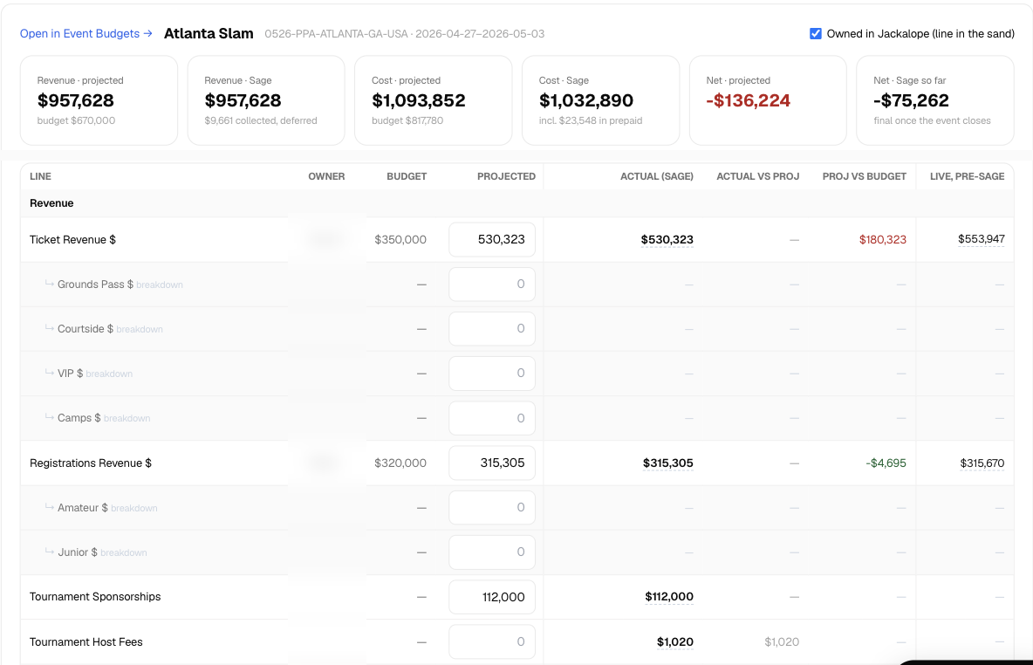The width and height of the screenshot is (1033, 665).
Task: Show the Junior breakdown
Action: coord(124,552)
